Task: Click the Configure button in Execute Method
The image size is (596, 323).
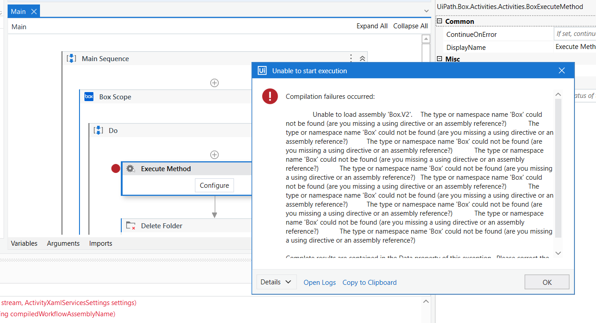Action: click(x=214, y=185)
